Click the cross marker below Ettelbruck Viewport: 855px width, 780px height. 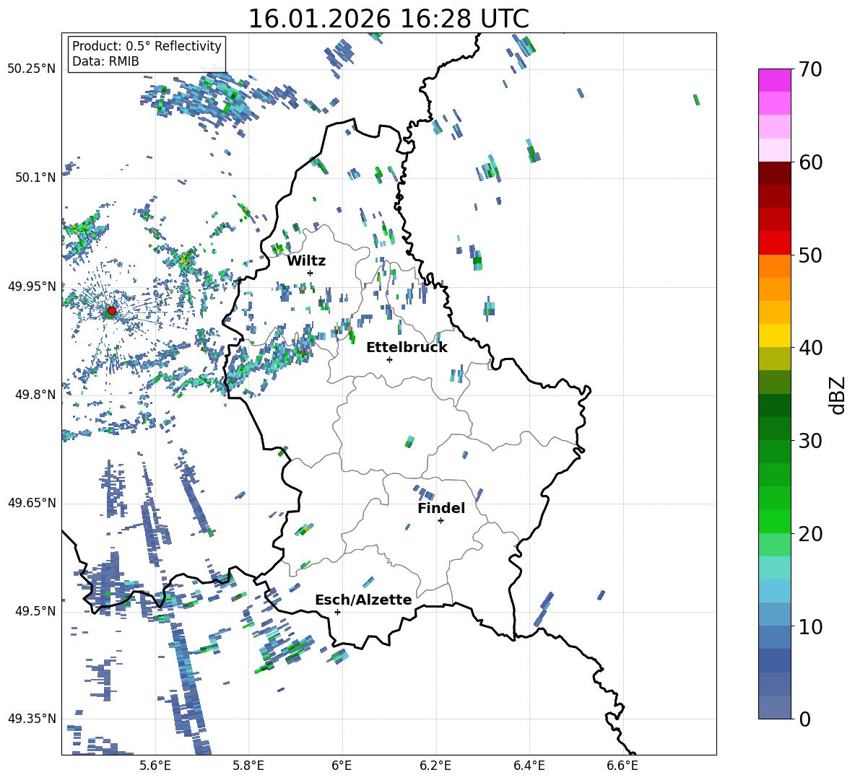click(389, 359)
